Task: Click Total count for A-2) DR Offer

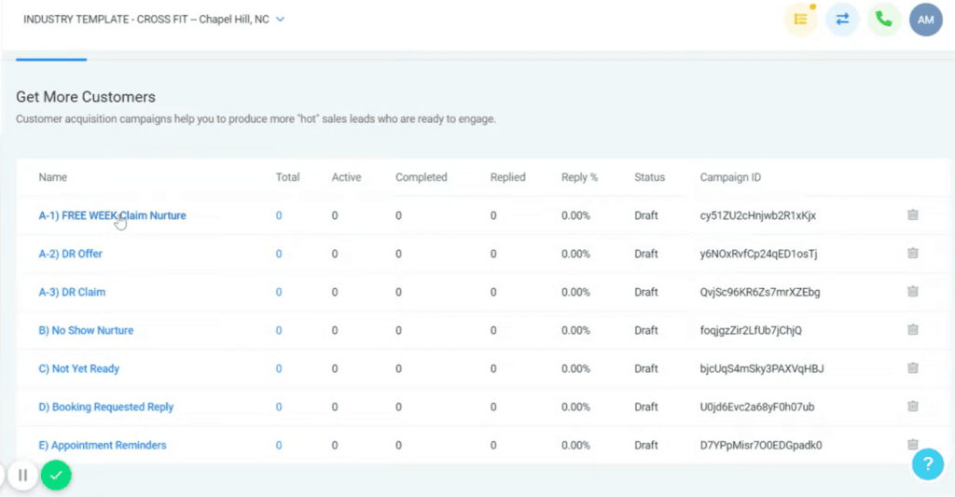Action: click(x=278, y=254)
